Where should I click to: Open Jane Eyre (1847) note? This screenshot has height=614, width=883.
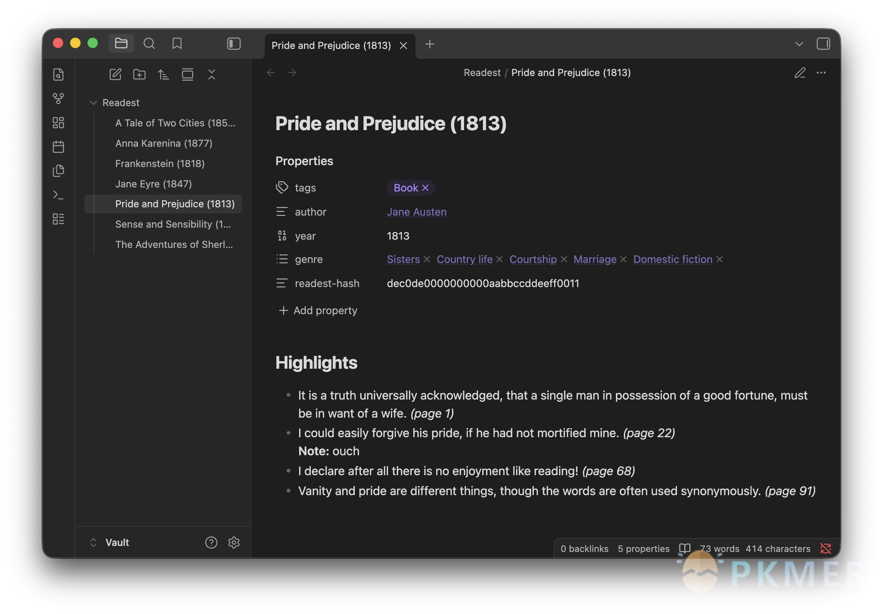153,184
